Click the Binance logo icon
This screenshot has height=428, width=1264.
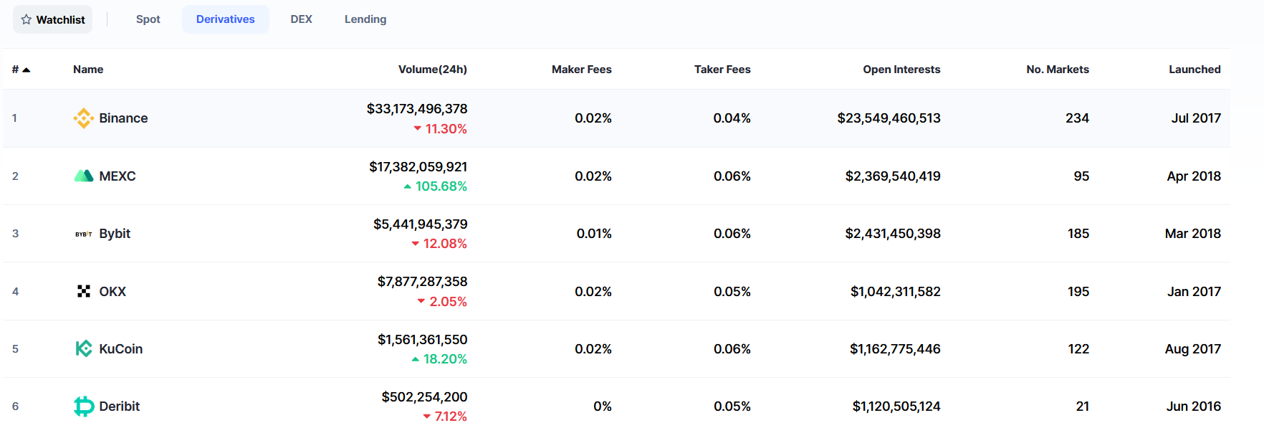click(84, 118)
